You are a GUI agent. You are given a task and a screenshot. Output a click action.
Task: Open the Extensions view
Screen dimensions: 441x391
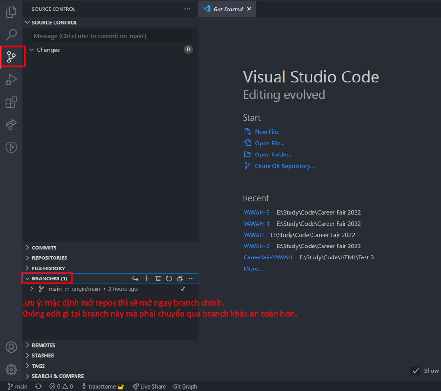pyautogui.click(x=11, y=102)
